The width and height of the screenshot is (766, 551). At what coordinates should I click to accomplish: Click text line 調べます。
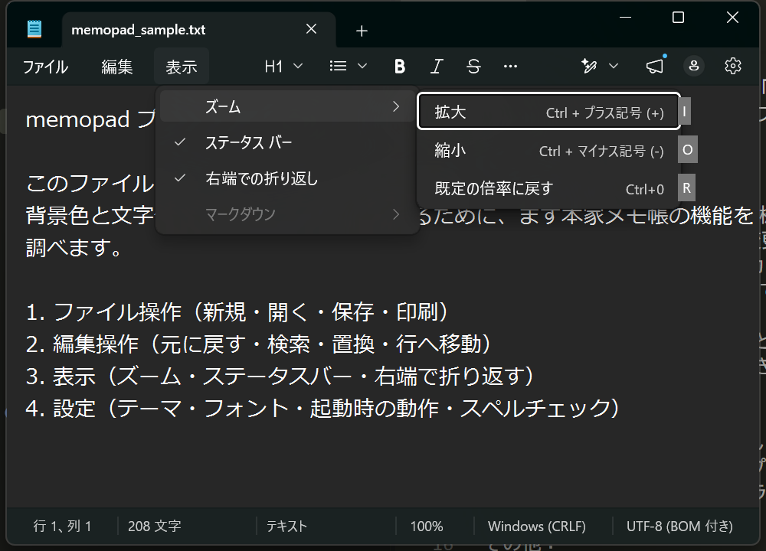(x=74, y=248)
